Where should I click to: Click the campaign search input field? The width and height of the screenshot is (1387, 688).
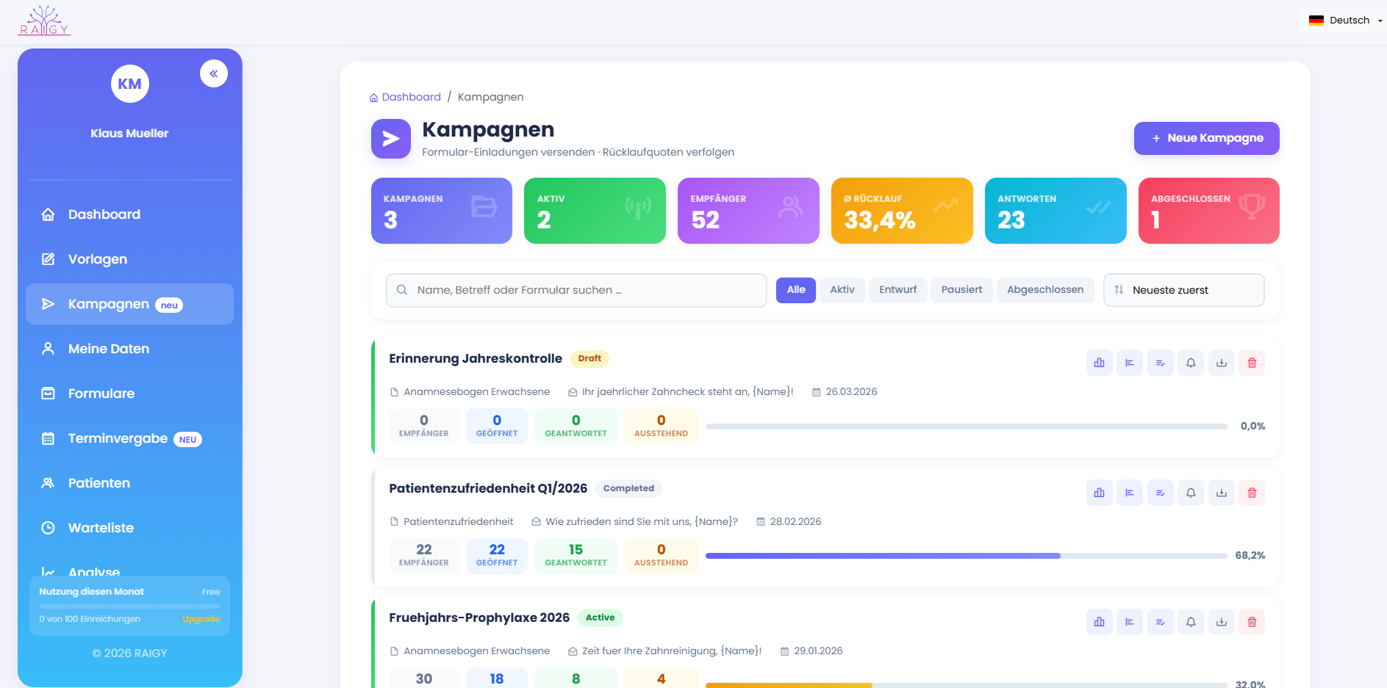576,290
